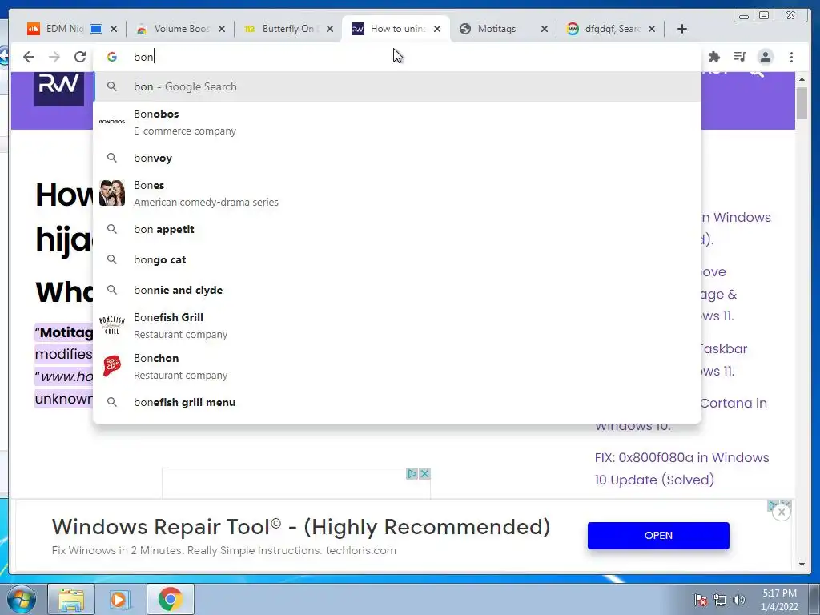Select Bonefish Grill Restaurant company suggestion
Viewport: 820px width, 615px height.
click(397, 325)
